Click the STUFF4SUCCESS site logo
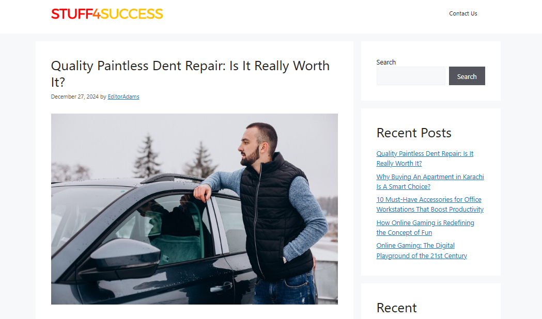 [107, 14]
